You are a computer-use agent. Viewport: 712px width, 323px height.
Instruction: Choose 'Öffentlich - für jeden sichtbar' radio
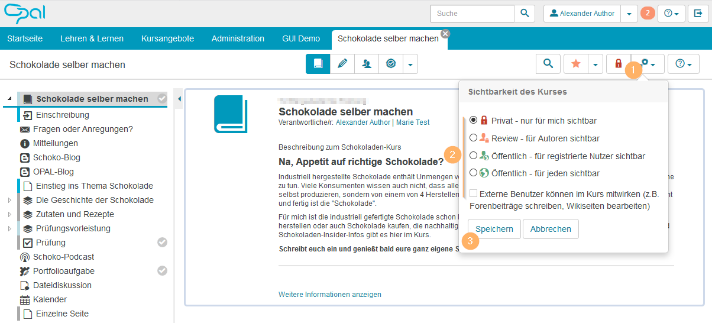[x=473, y=173]
